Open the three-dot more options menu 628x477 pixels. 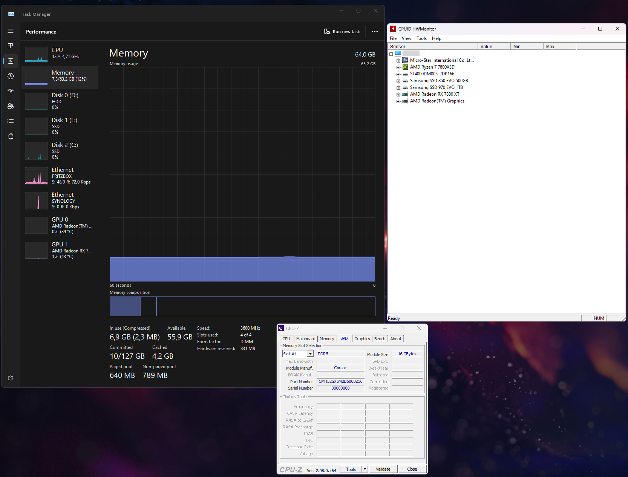(x=375, y=32)
